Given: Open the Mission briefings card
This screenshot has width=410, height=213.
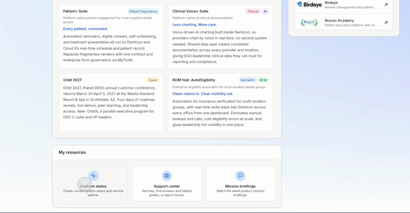Looking at the screenshot, I should [x=240, y=184].
